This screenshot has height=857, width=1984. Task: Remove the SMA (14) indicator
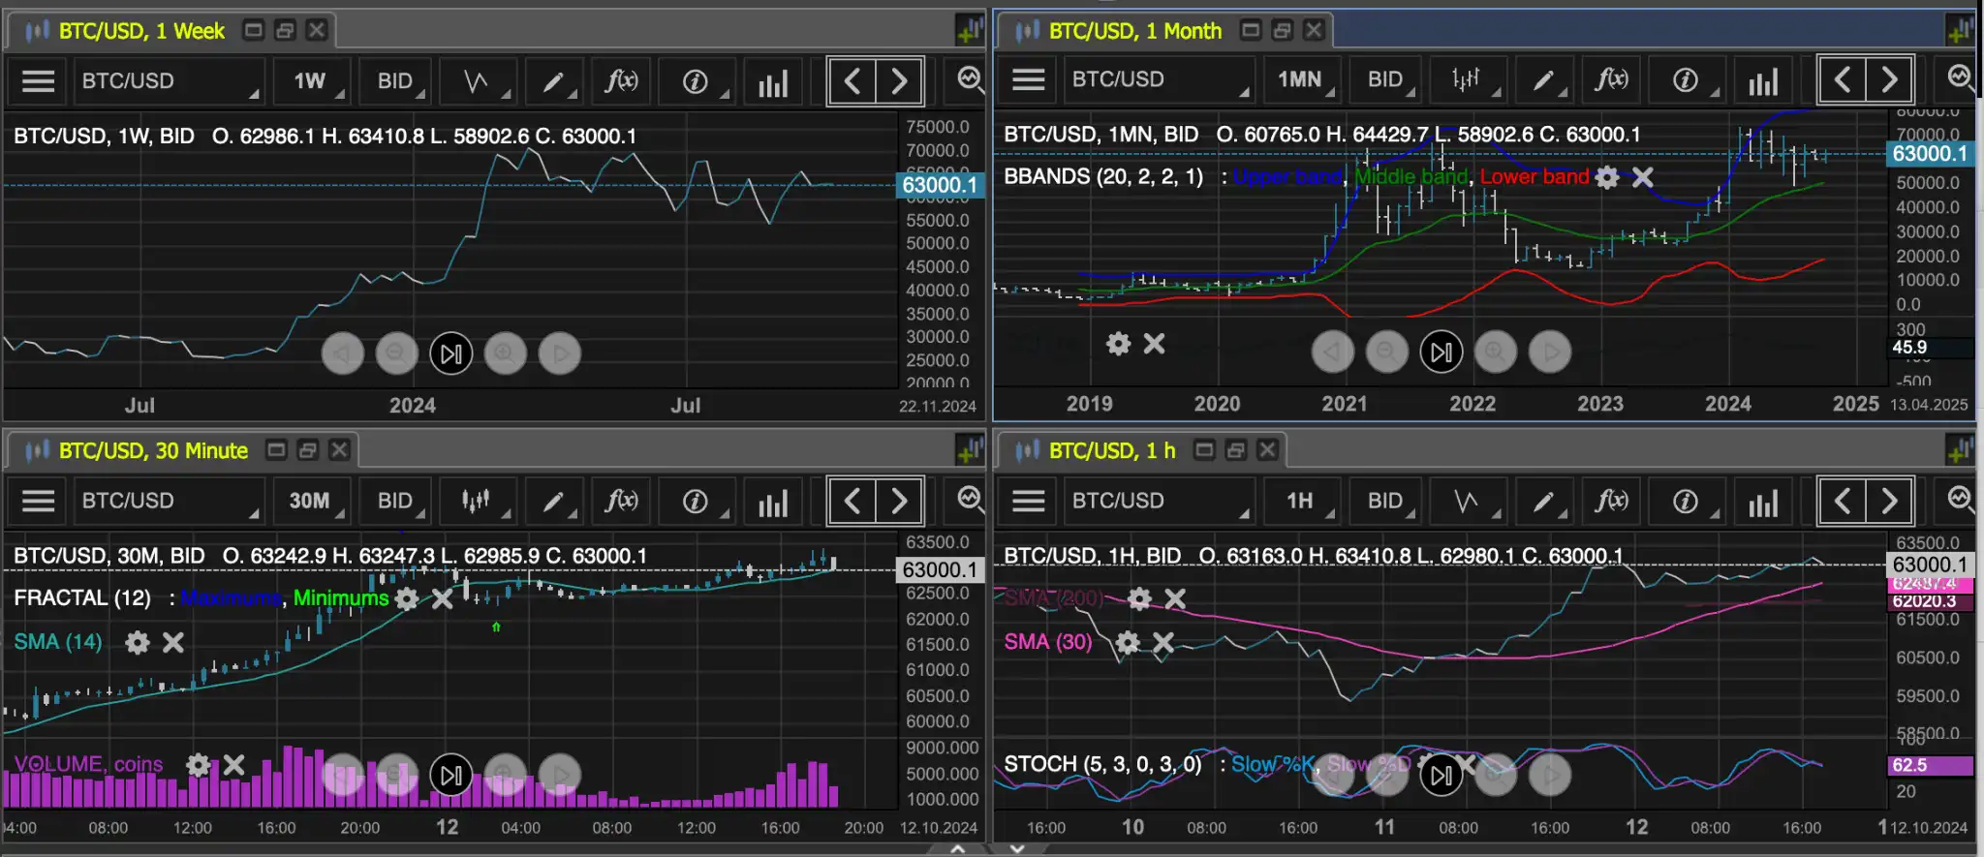tap(173, 642)
